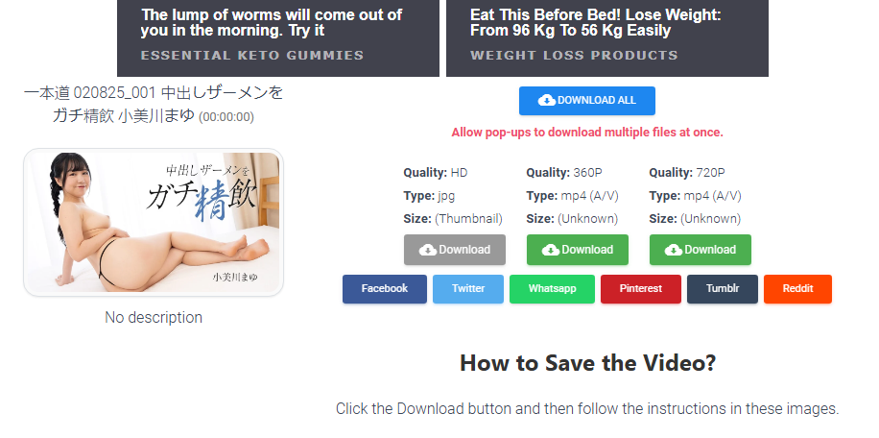Click the 'How to Save the Video?' heading
This screenshot has width=879, height=438.
click(x=587, y=363)
